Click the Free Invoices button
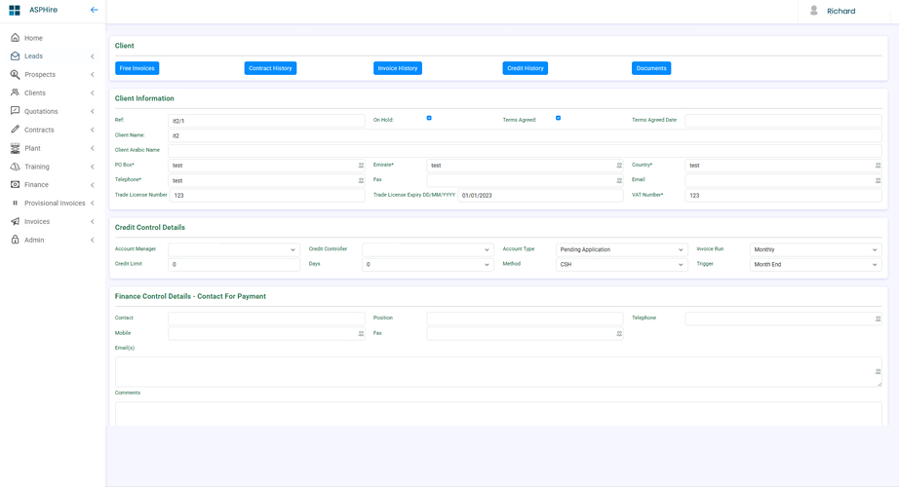Viewport: 899px width, 487px height. 137,68
